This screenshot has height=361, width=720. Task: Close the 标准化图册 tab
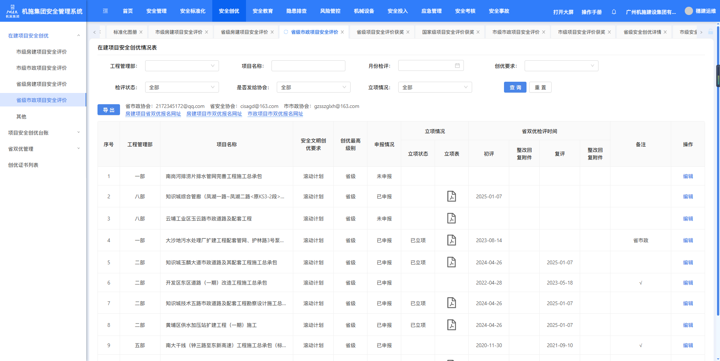tap(141, 32)
